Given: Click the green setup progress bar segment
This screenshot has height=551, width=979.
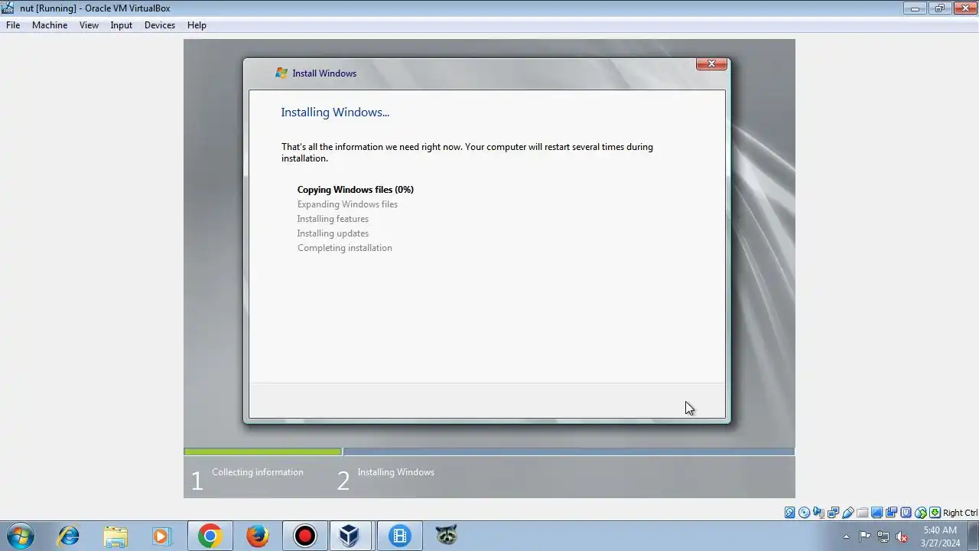Looking at the screenshot, I should (263, 452).
